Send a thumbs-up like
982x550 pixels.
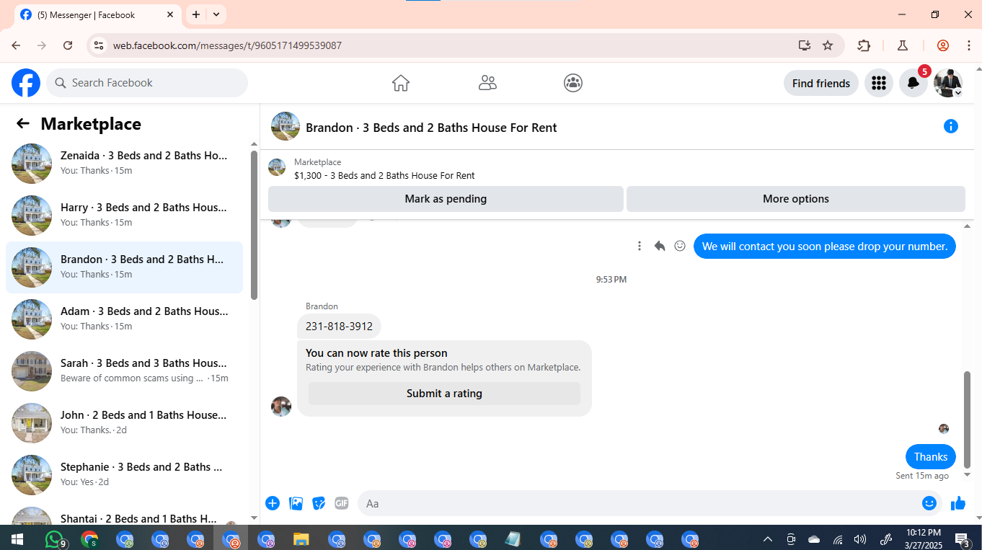[957, 503]
